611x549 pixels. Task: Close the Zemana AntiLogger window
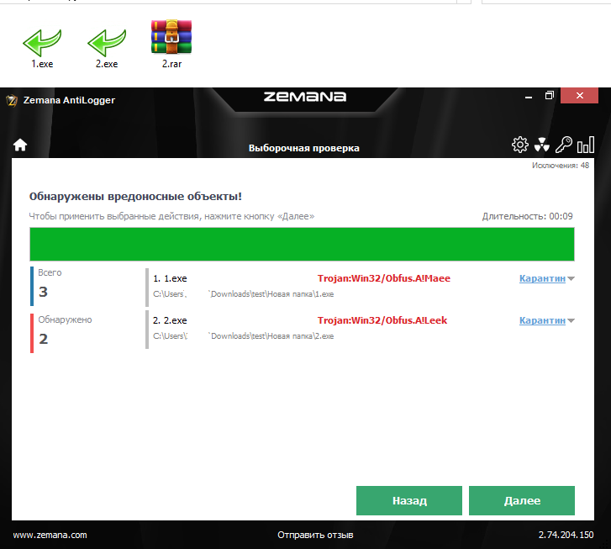(579, 96)
